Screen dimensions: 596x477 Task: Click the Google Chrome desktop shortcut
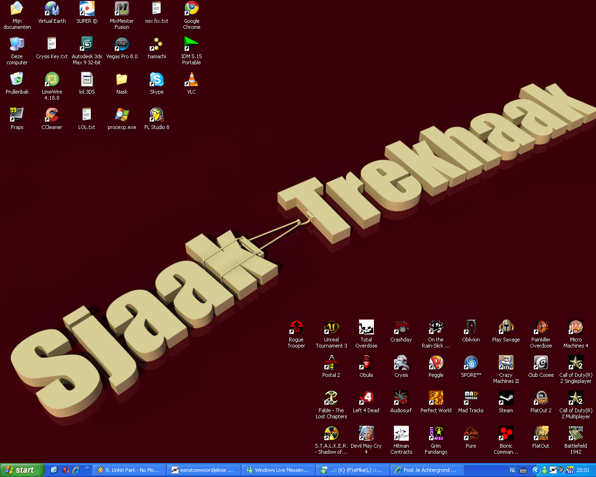(x=192, y=8)
